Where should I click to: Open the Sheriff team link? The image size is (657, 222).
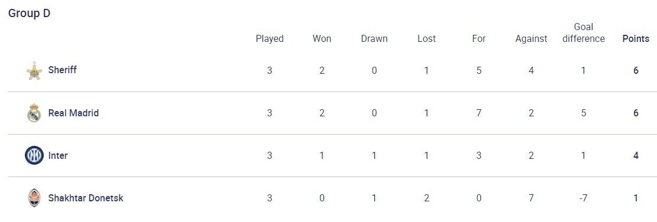[63, 70]
